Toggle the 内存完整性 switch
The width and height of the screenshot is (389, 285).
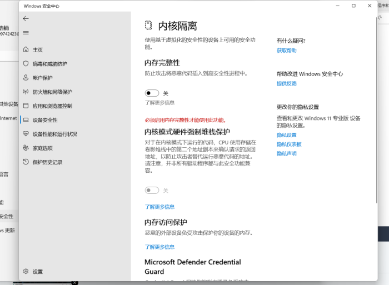(x=152, y=93)
